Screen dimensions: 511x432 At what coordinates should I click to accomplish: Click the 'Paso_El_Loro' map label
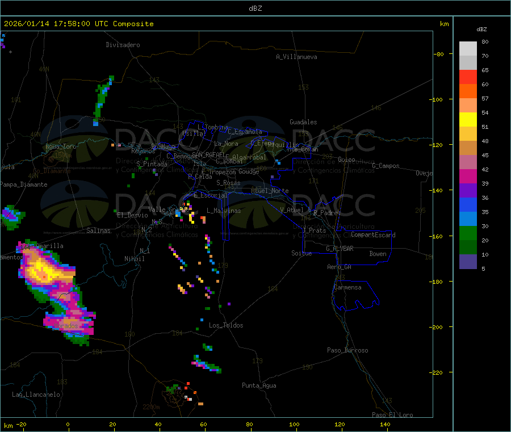pos(393,415)
